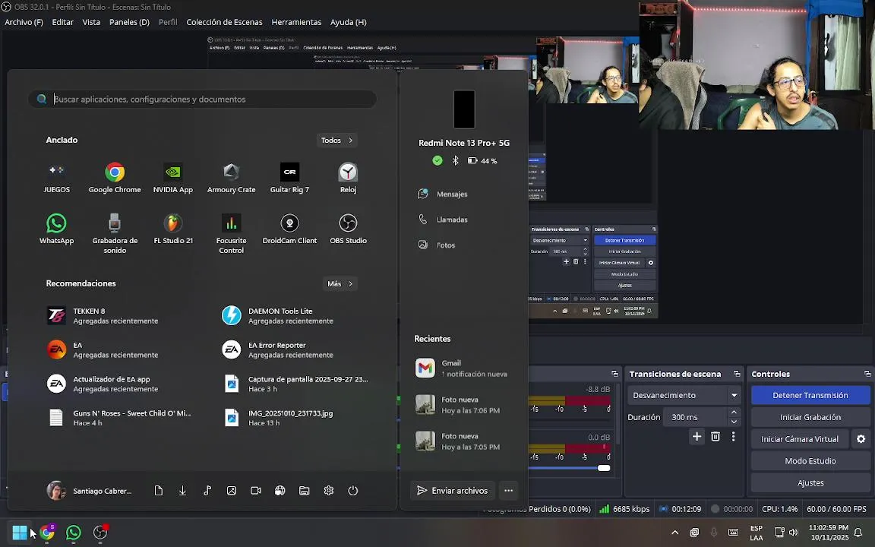Click the 300 ms duration field
Image resolution: width=875 pixels, height=547 pixels.
click(695, 418)
